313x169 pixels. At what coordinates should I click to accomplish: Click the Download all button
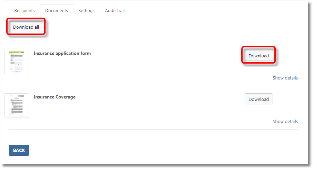pos(26,27)
